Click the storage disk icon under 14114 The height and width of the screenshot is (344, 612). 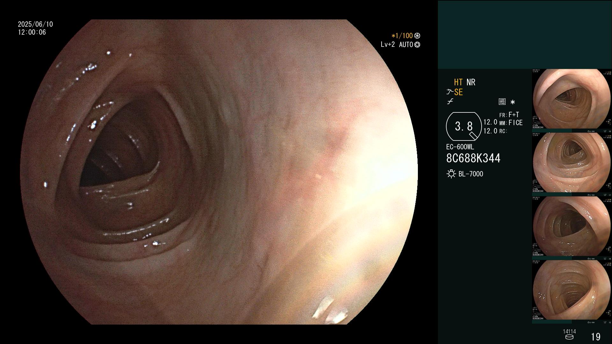tap(569, 337)
